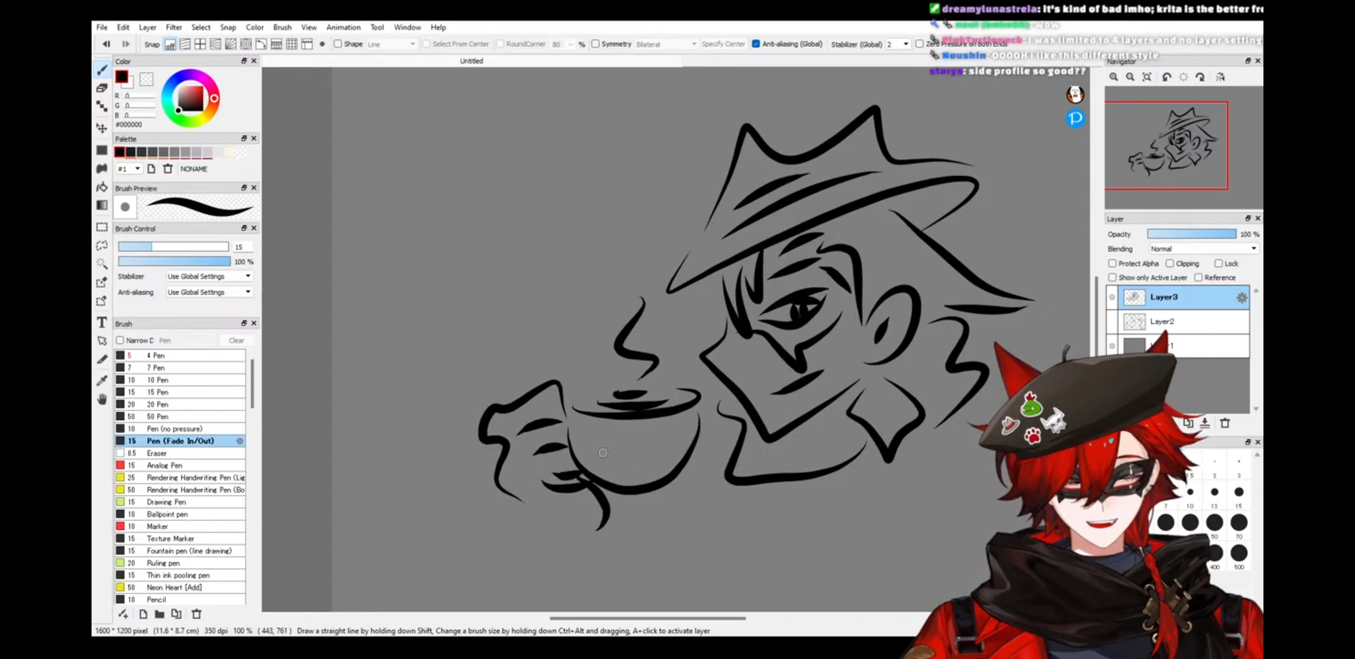Expand the brush Stabilizer dropdown
This screenshot has width=1355, height=659.
(209, 276)
